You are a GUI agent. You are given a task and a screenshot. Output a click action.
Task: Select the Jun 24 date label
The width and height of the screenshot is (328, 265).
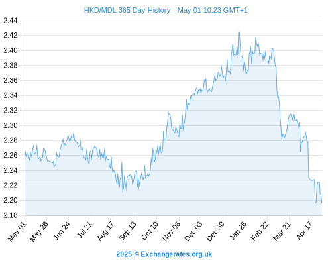click(62, 231)
